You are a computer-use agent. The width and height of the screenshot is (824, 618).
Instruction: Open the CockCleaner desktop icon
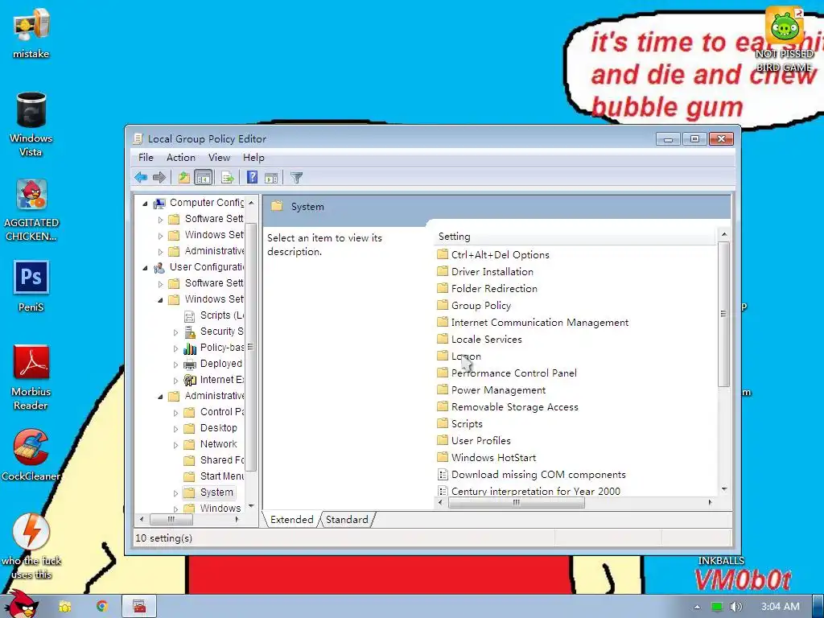[x=31, y=455]
